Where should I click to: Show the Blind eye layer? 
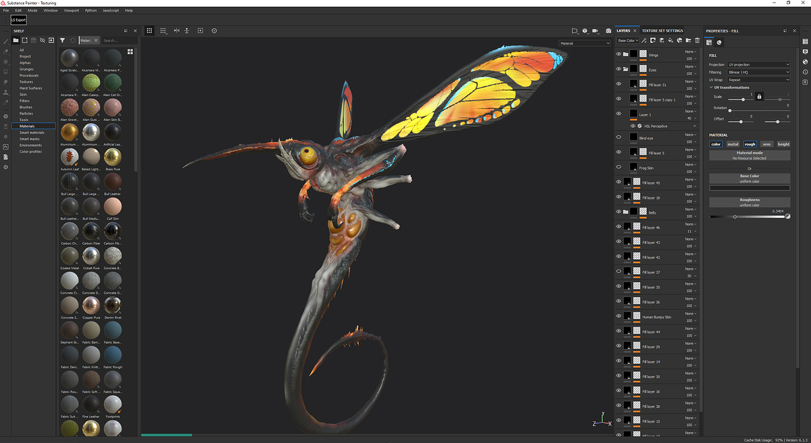tap(618, 137)
